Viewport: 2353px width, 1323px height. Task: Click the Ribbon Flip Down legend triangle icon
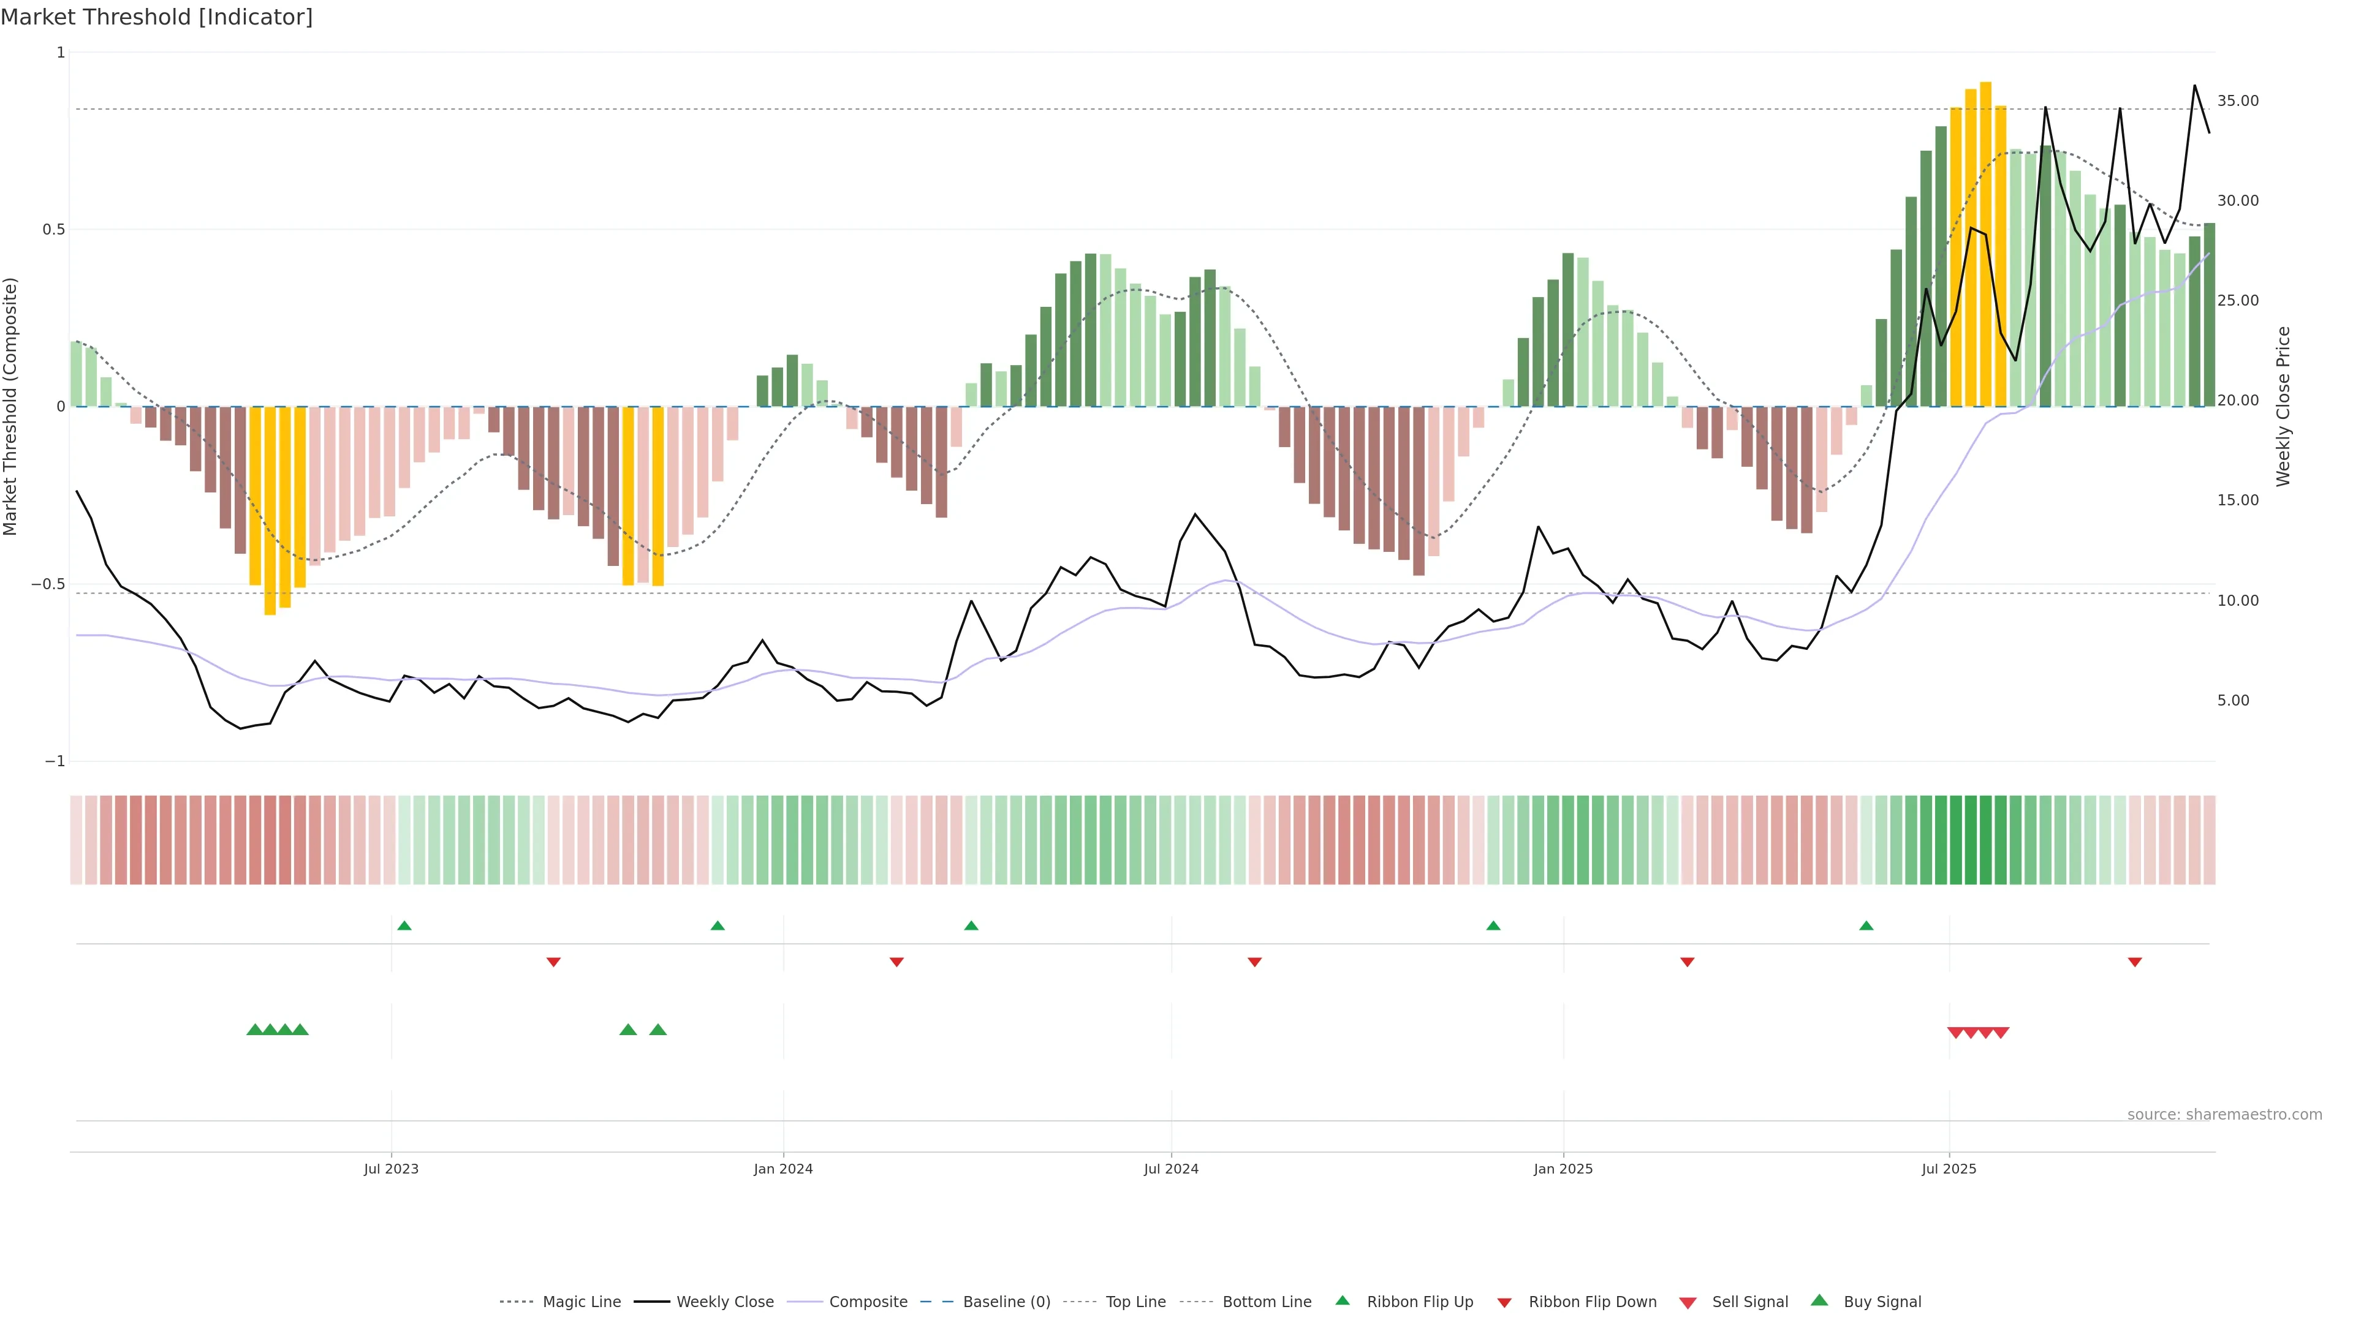click(1504, 1303)
